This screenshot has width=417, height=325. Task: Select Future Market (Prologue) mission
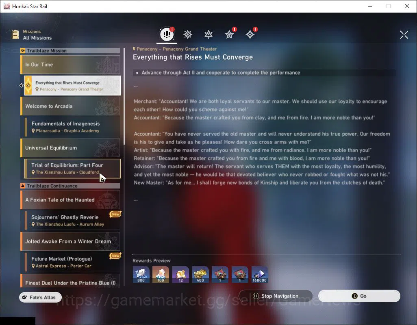[x=72, y=262]
